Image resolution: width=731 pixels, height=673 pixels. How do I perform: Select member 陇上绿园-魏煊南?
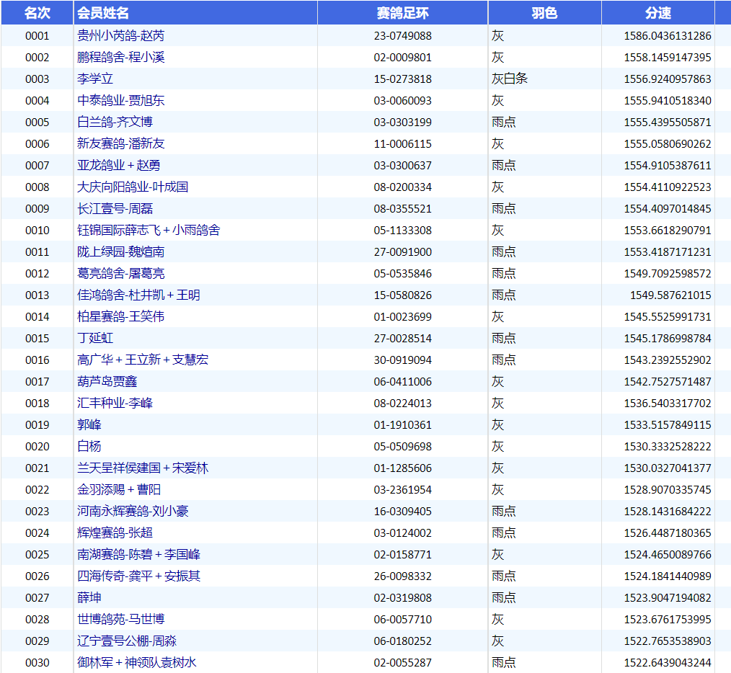click(120, 251)
